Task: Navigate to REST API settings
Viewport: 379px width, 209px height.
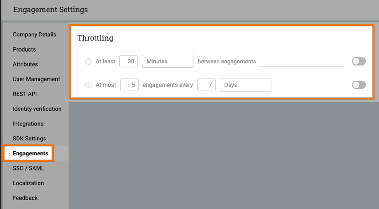Action: click(25, 94)
